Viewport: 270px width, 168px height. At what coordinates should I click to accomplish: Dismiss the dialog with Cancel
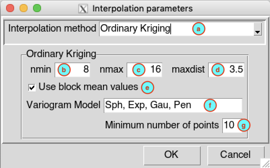point(236,155)
